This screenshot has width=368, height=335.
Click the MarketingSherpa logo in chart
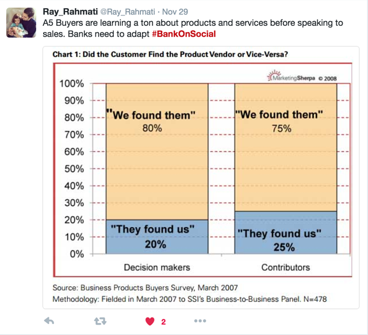(302, 76)
